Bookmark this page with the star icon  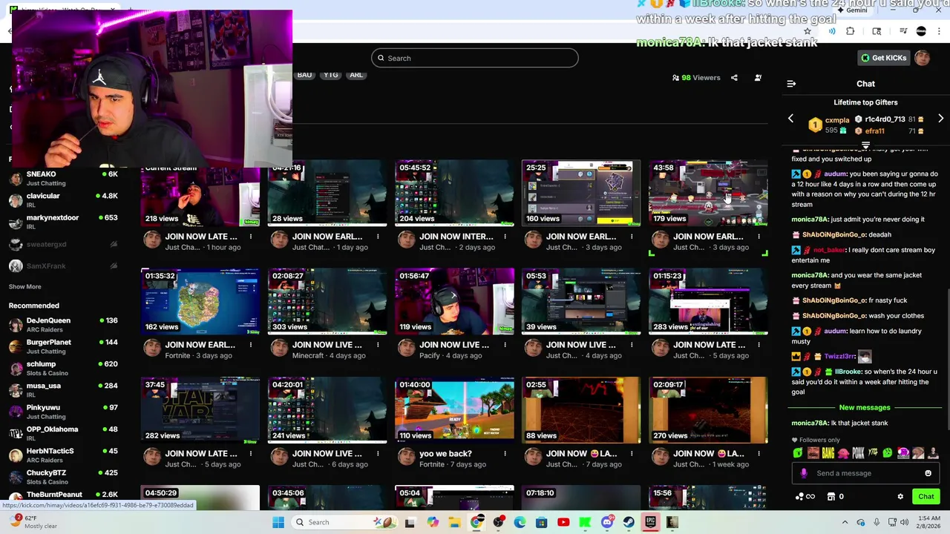(x=807, y=31)
